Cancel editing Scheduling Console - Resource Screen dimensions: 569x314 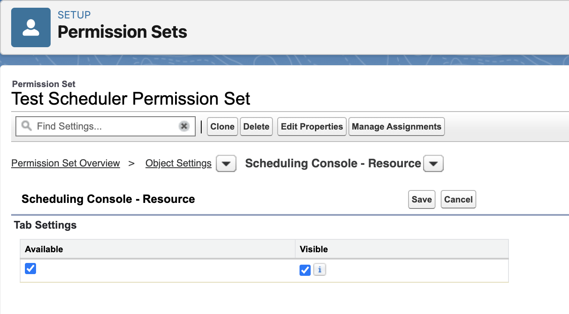(x=458, y=199)
